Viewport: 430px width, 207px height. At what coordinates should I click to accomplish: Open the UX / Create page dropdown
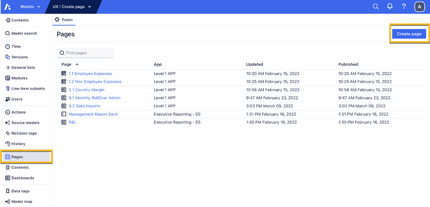[x=72, y=7]
